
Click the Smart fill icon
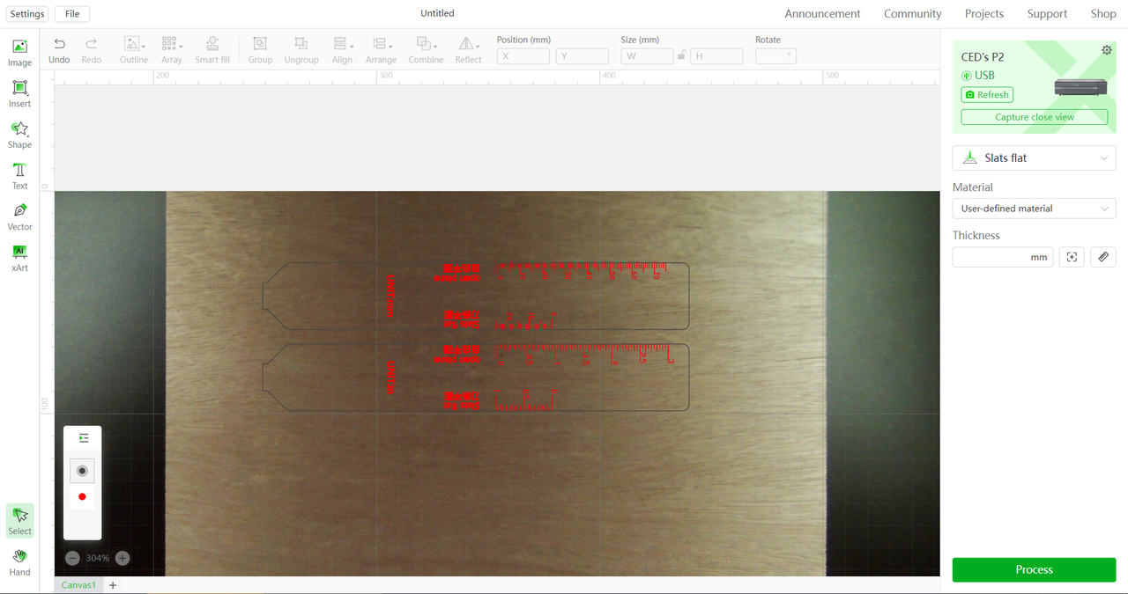[x=212, y=50]
